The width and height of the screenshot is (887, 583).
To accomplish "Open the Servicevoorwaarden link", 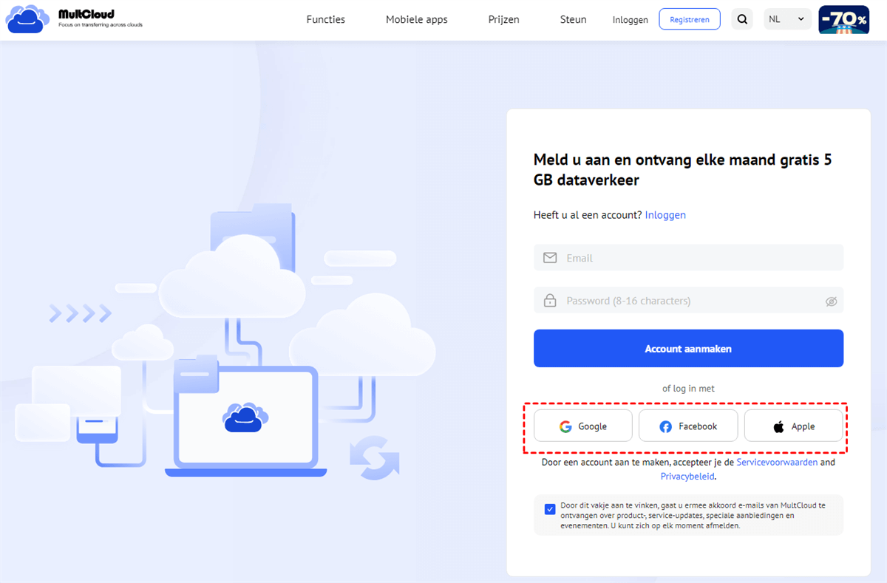I will pos(777,462).
